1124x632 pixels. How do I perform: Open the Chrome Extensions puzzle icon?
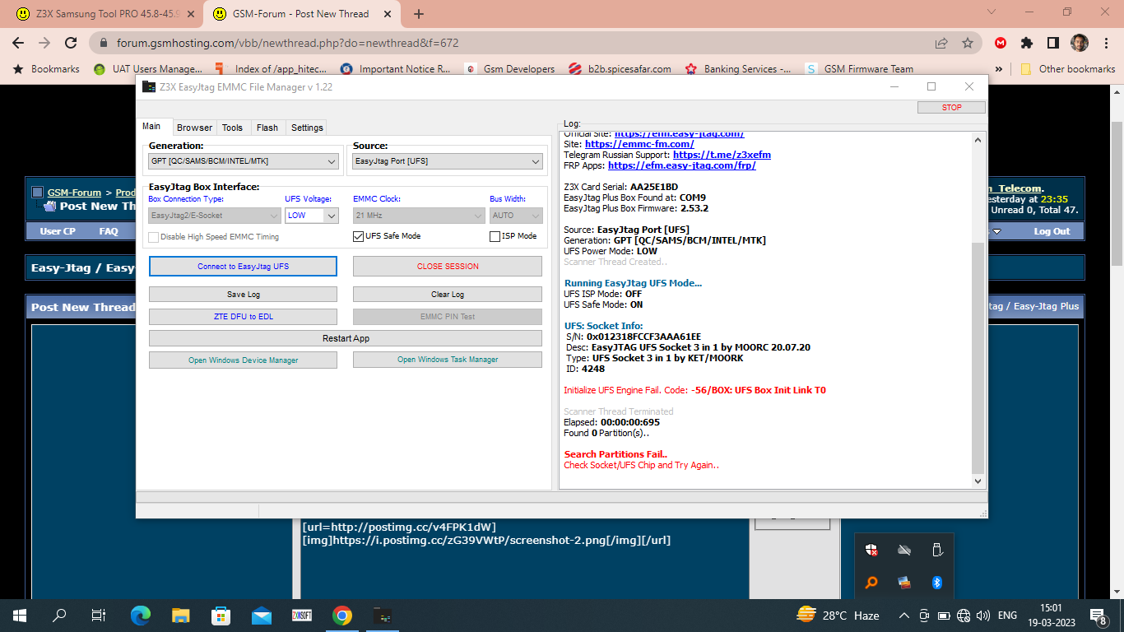(1027, 43)
